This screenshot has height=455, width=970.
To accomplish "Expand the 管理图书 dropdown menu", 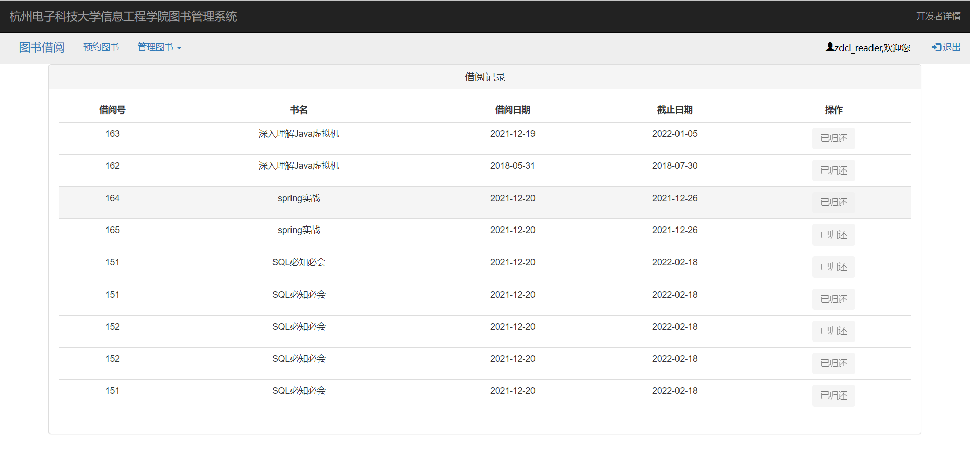I will pos(160,47).
